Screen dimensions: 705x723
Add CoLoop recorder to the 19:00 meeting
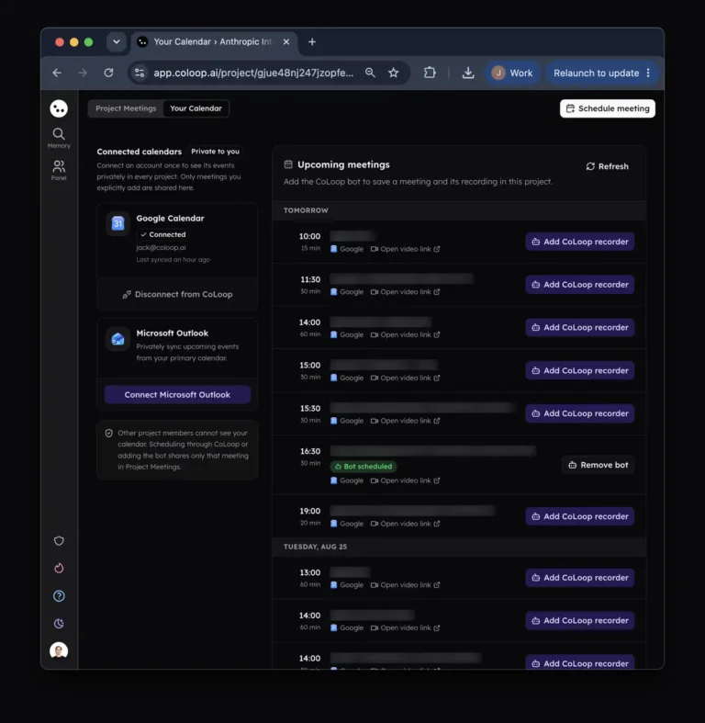[579, 516]
